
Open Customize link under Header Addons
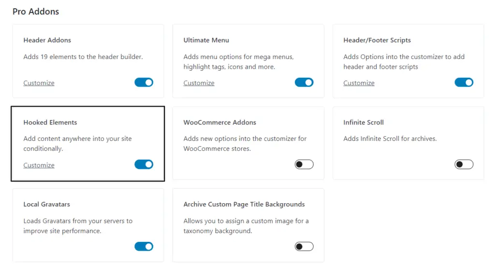click(39, 83)
